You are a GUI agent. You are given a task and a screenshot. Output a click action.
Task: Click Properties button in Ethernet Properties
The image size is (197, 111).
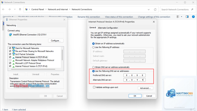pos(55,74)
